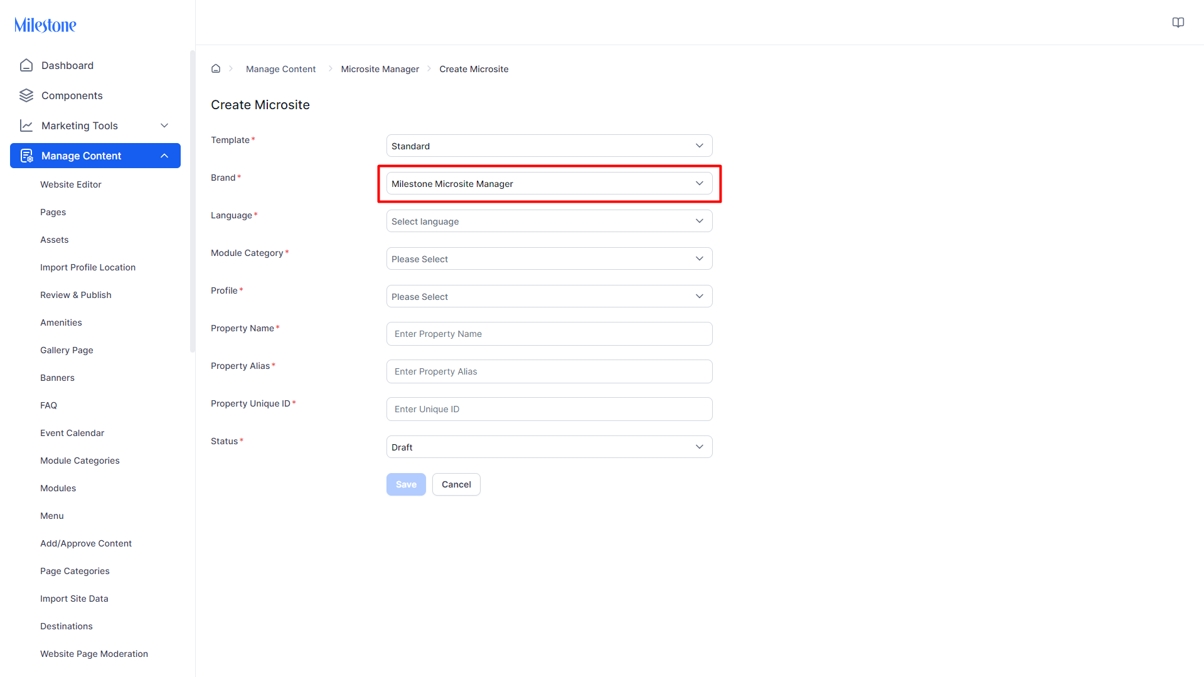Focus the Property Name field

coord(550,334)
